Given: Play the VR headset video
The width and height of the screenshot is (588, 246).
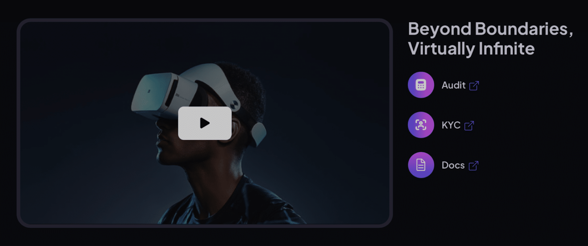Looking at the screenshot, I should (205, 123).
